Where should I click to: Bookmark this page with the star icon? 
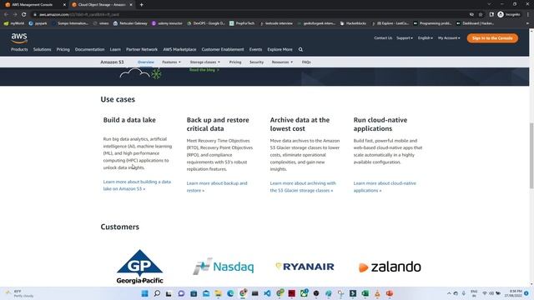[481, 15]
